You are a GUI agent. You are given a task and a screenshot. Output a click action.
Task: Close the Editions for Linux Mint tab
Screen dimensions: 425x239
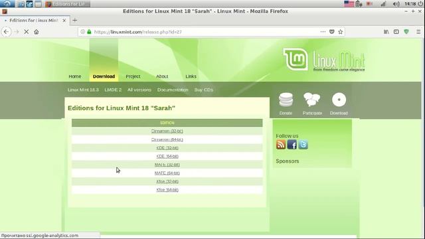64,21
